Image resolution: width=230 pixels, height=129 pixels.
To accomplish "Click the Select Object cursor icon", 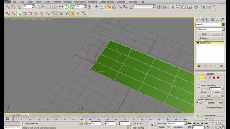I will [38, 6].
